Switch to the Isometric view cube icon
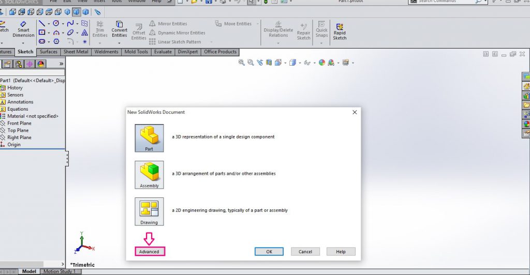Viewport: 530px width, 275px height. [68, 12]
